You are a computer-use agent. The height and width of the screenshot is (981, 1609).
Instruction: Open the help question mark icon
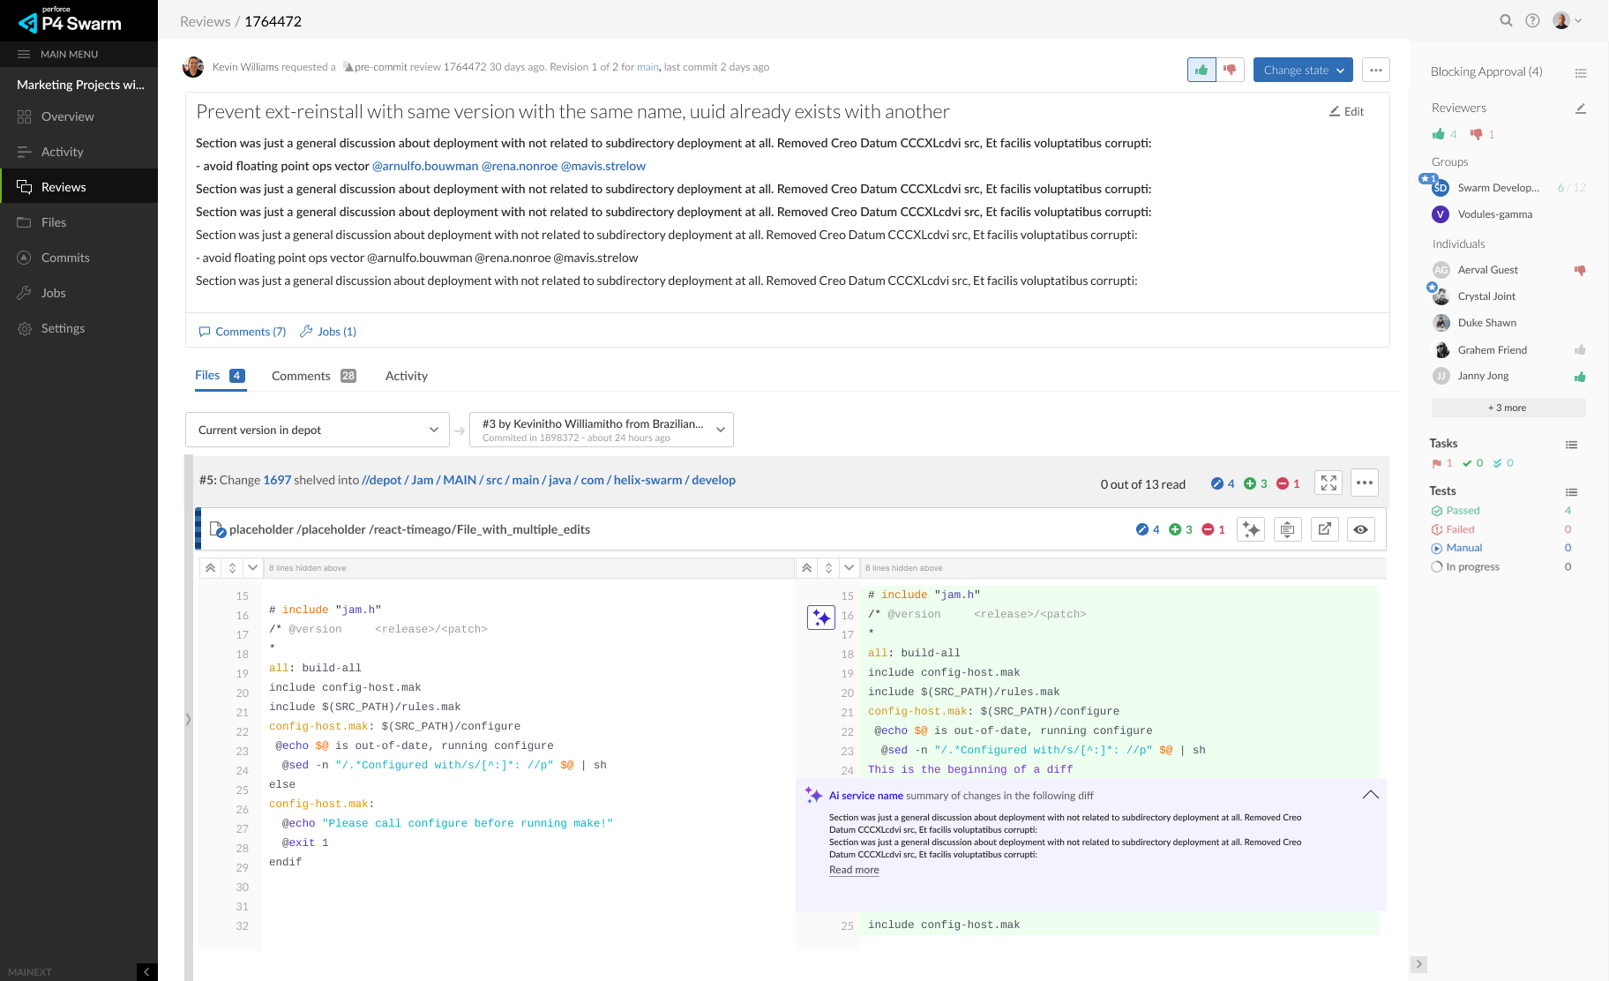point(1532,20)
